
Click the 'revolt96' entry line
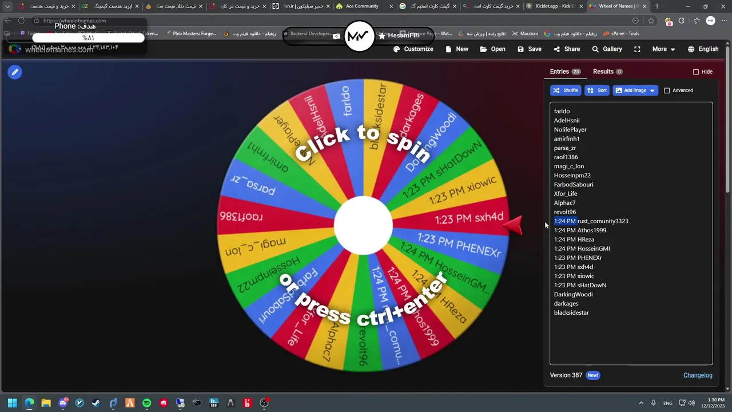[x=565, y=212]
